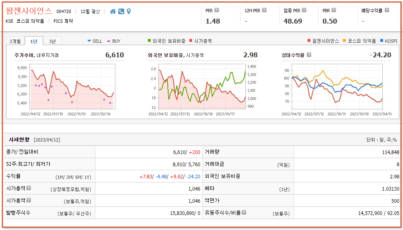
Task: Click the 외국인 보유비중 and 시가총액 chart
Action: click(202, 86)
